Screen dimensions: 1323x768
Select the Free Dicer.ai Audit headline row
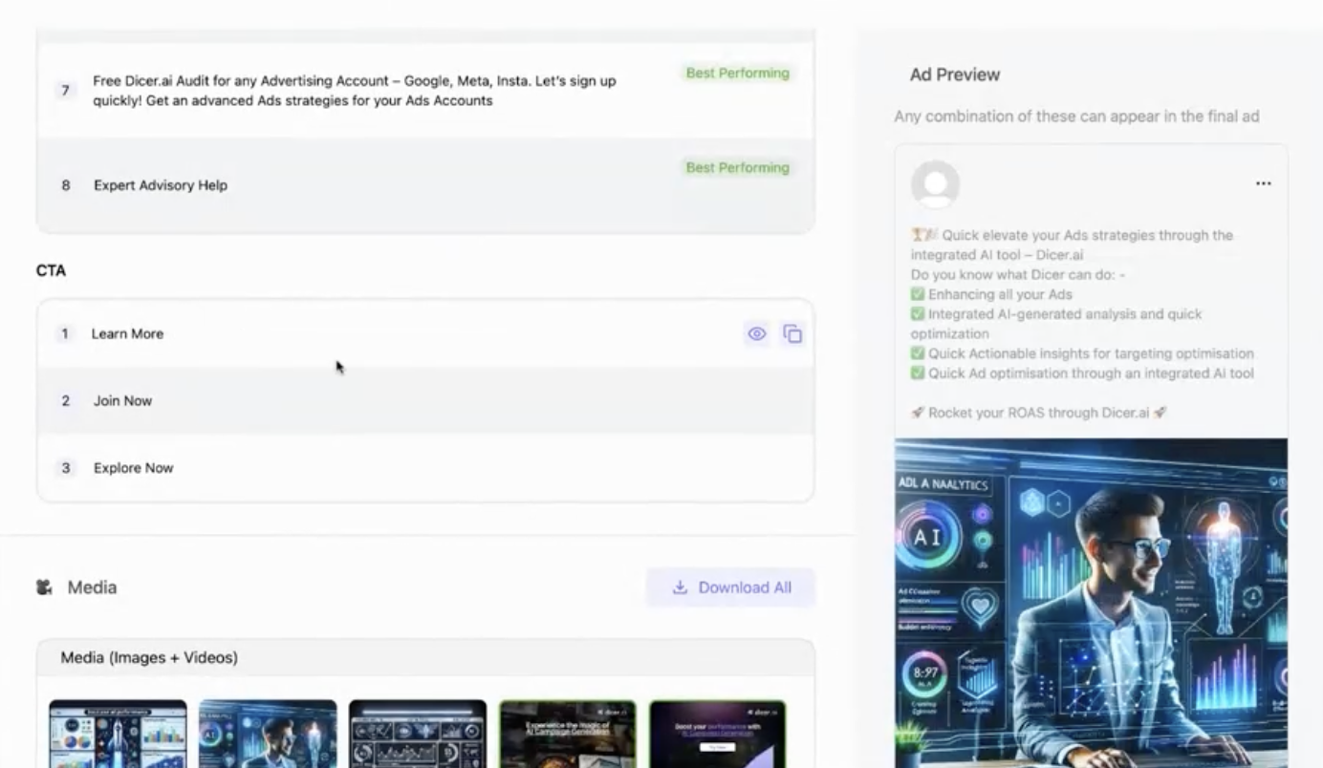pyautogui.click(x=425, y=91)
